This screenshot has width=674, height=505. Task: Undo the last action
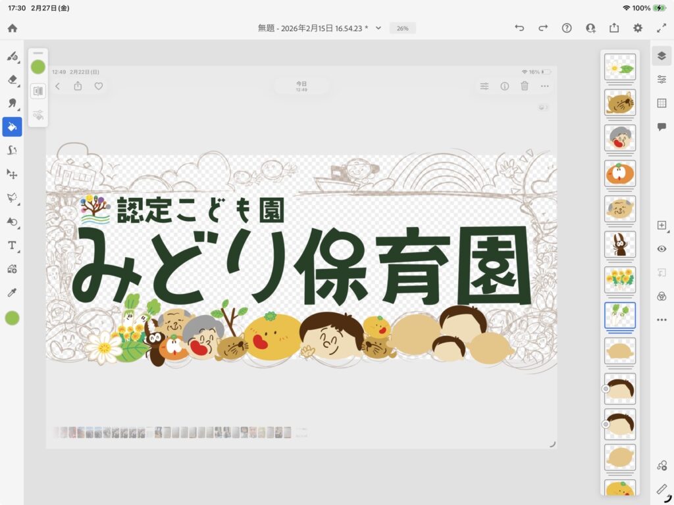click(519, 28)
